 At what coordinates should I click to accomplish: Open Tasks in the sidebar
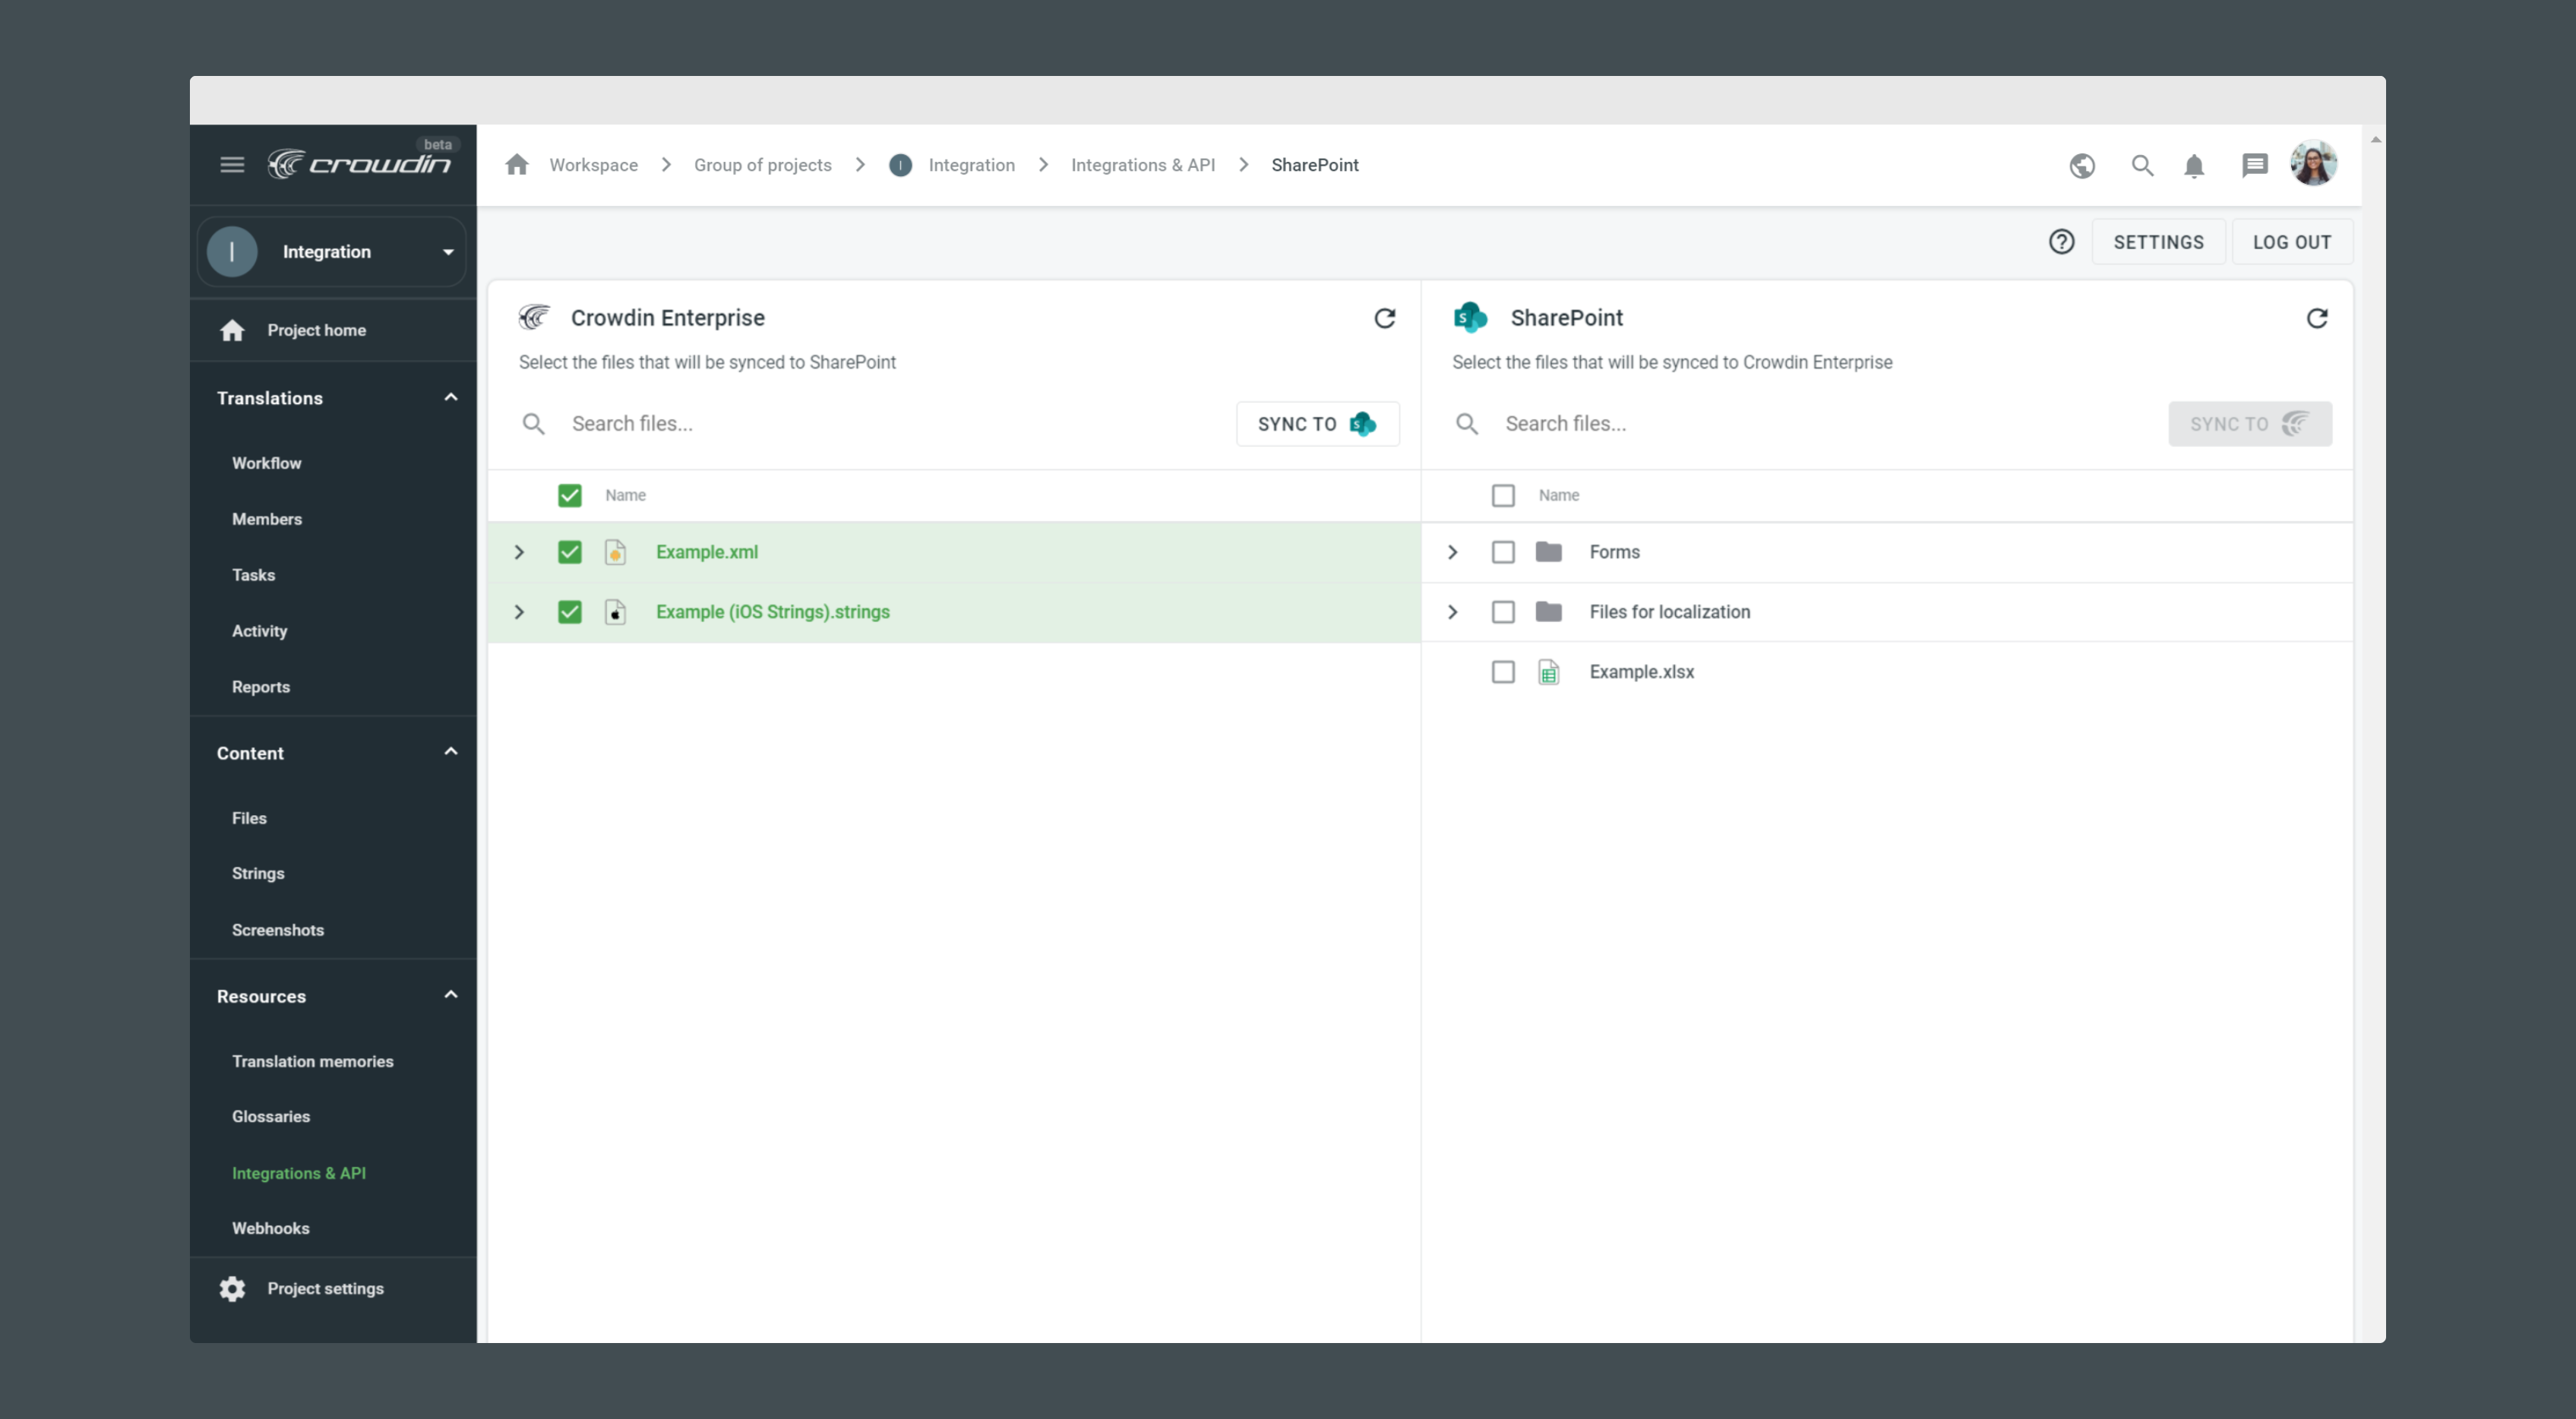click(253, 575)
